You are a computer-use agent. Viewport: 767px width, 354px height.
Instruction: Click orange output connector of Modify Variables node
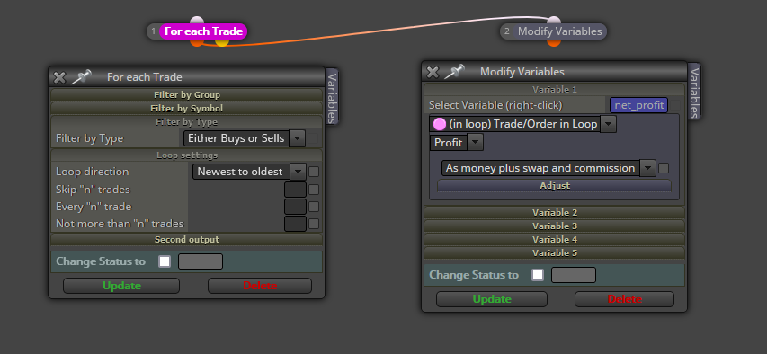point(554,42)
